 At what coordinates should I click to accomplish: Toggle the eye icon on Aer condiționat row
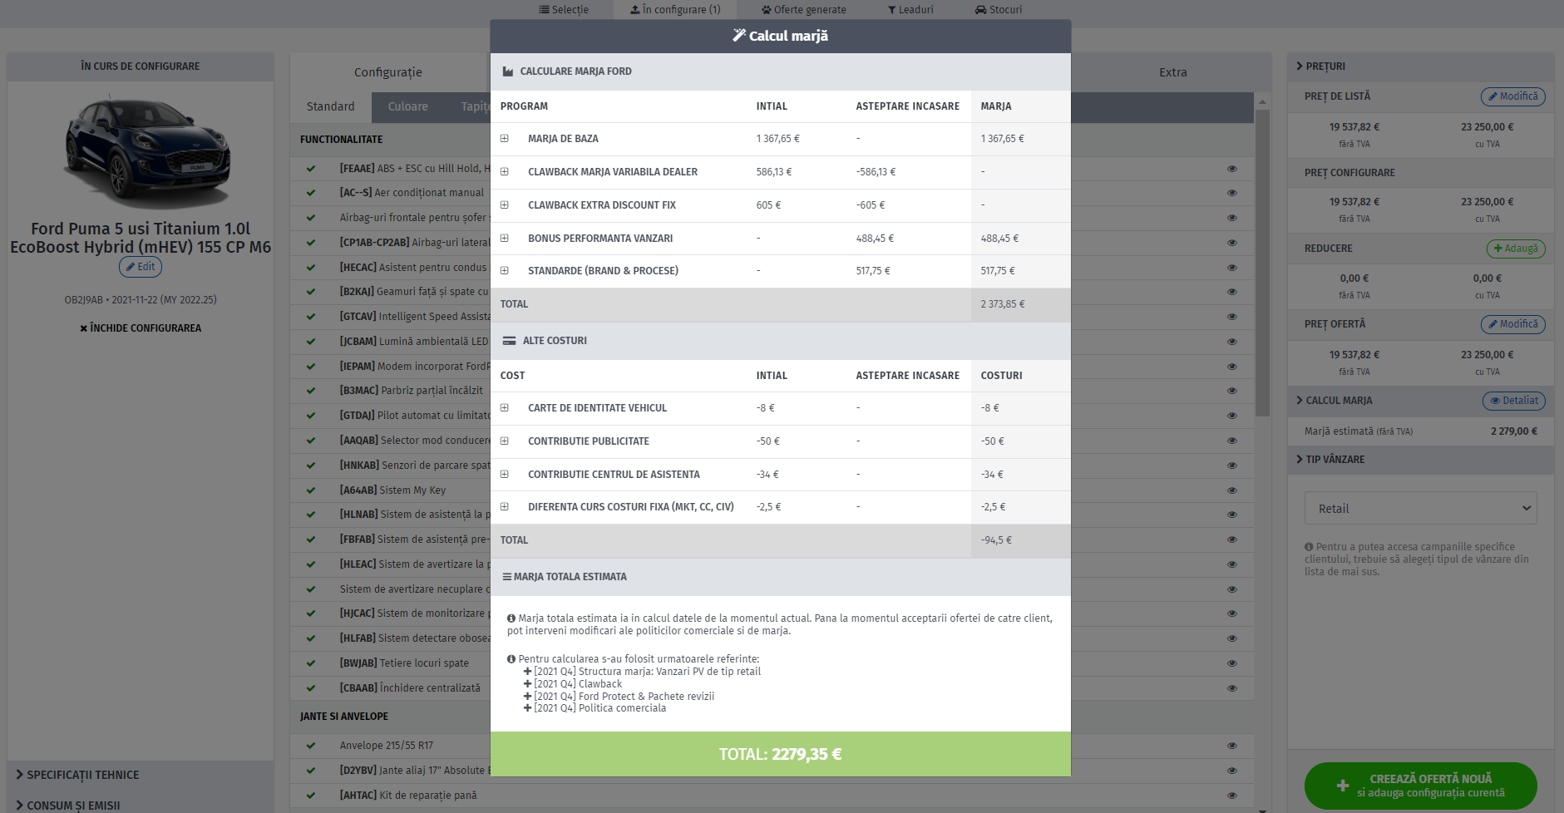1232,193
